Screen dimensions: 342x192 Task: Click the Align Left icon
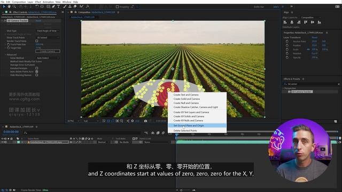[285, 22]
